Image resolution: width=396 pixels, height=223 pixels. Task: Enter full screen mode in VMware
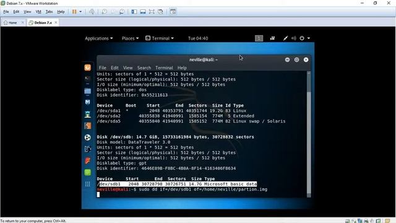pyautogui.click(x=152, y=12)
